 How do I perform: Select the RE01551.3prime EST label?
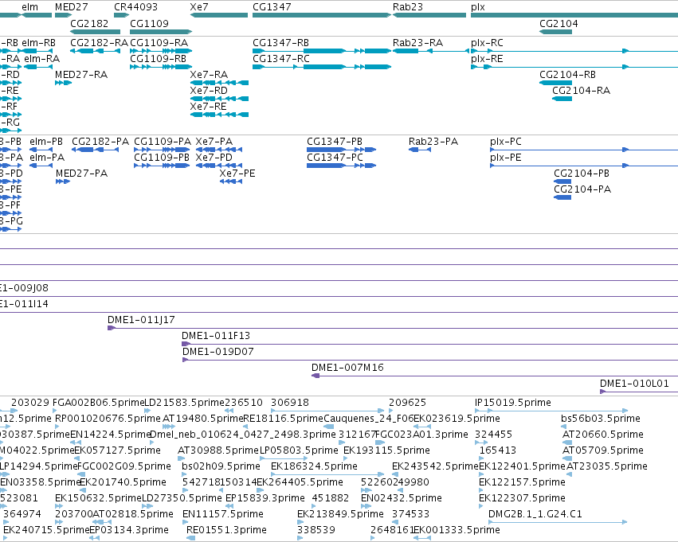click(226, 530)
